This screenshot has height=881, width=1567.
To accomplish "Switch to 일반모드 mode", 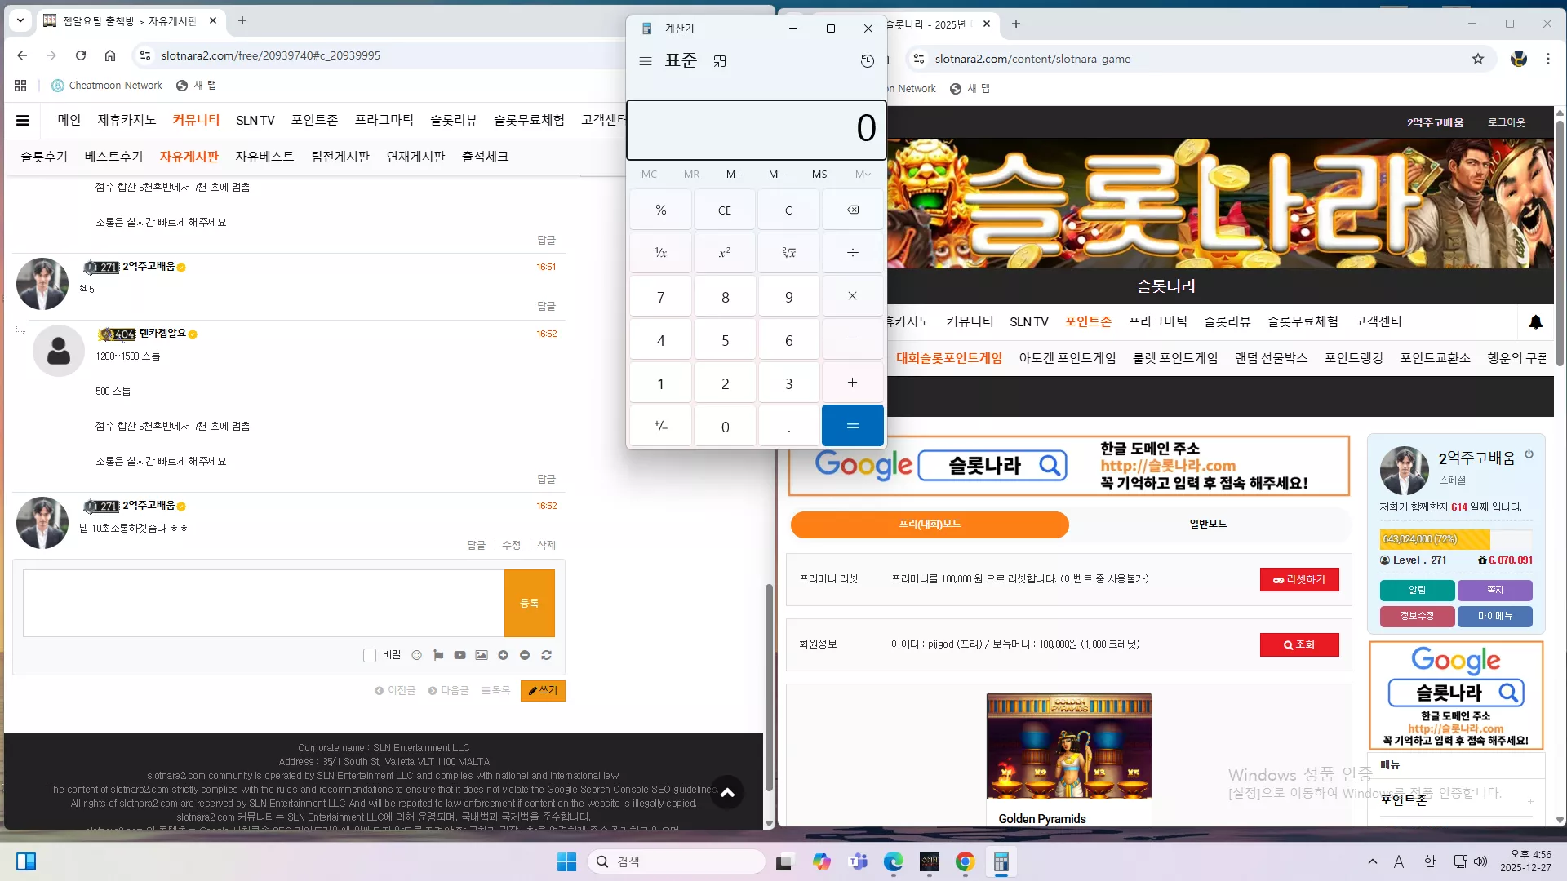I will [1208, 525].
